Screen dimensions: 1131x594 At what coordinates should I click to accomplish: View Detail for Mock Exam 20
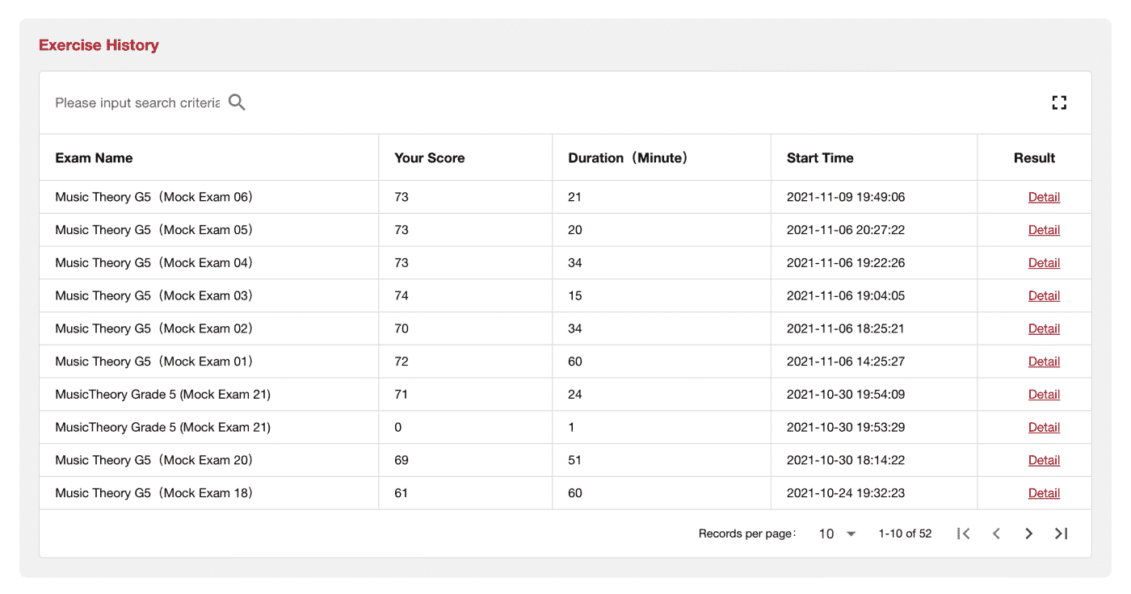click(x=1044, y=460)
